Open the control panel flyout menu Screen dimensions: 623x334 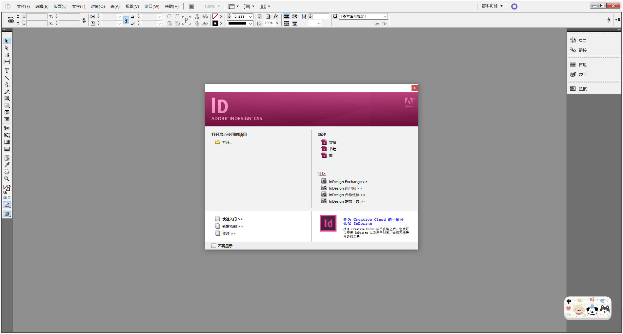click(x=618, y=20)
